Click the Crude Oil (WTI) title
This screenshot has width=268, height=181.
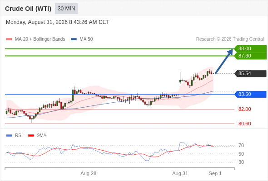point(28,9)
